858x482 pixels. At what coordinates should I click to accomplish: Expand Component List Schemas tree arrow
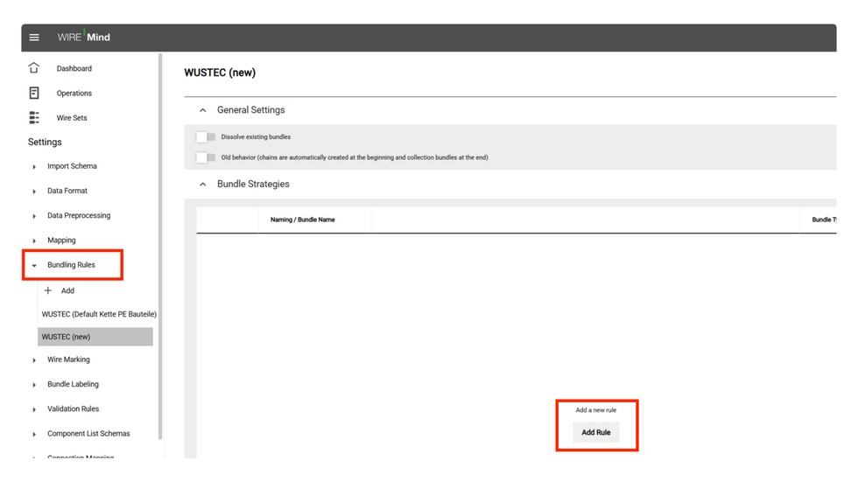[34, 434]
